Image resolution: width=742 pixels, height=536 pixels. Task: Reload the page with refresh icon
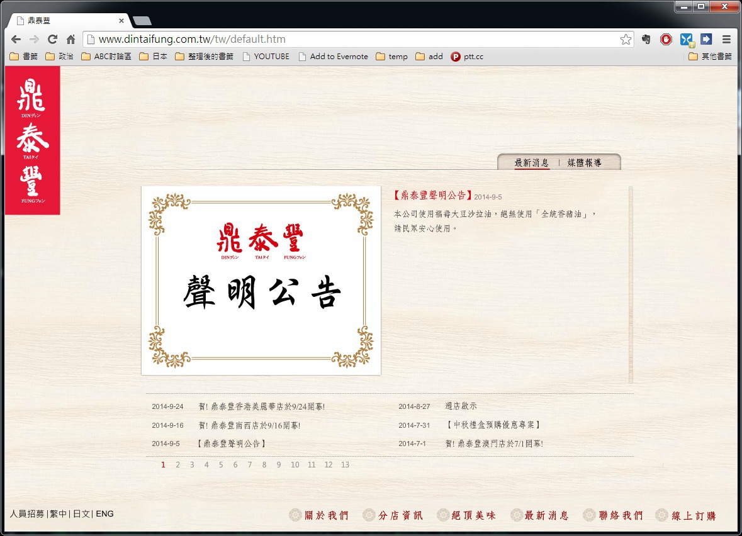pyautogui.click(x=52, y=39)
